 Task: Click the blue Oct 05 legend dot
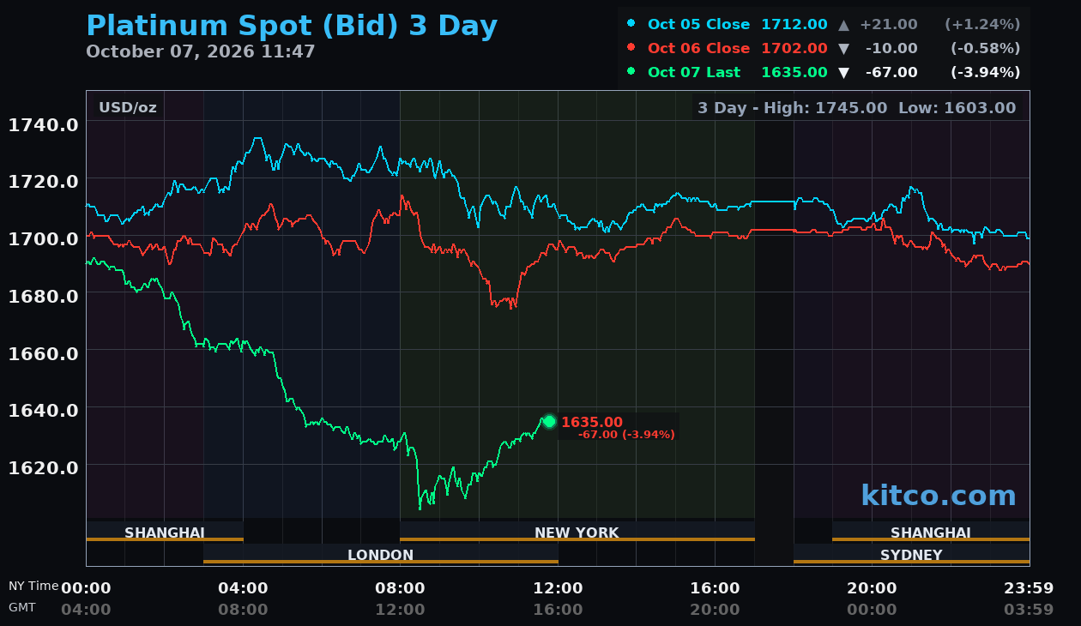coord(631,24)
